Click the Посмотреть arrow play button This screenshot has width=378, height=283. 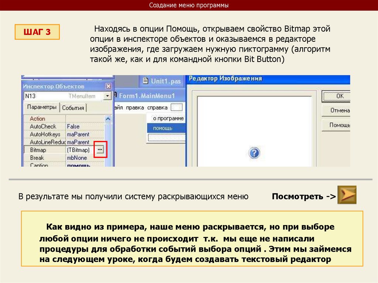(x=347, y=195)
